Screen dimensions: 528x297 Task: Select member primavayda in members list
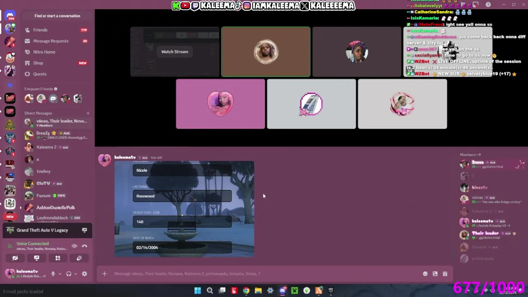click(x=492, y=259)
